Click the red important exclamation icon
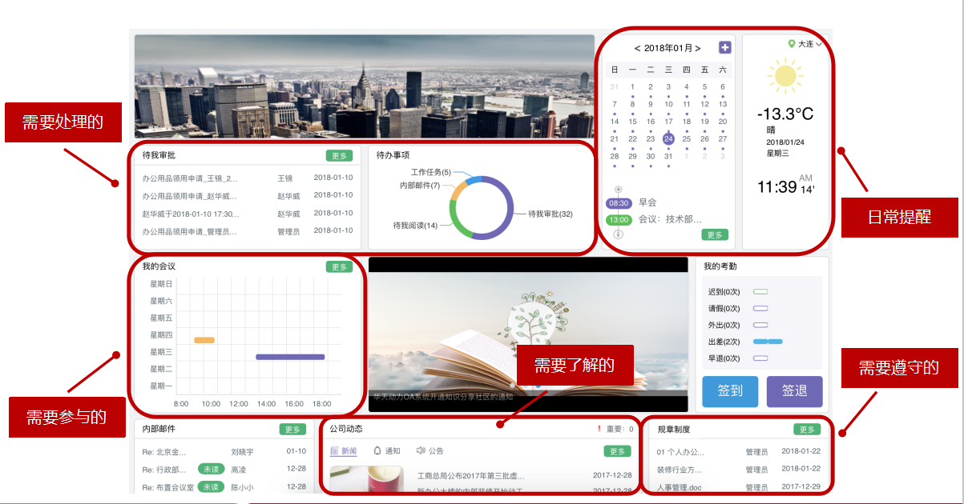 (599, 430)
